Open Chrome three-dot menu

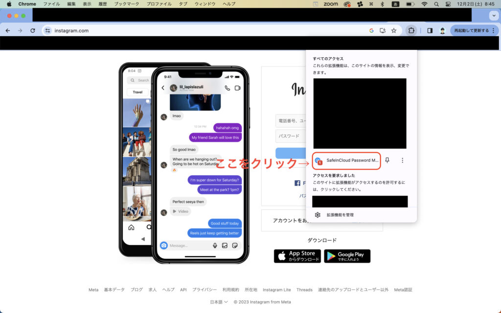coord(494,31)
